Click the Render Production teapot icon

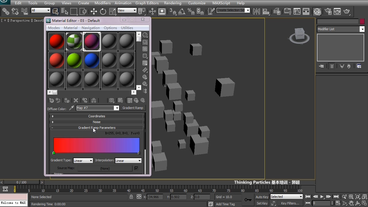(347, 11)
